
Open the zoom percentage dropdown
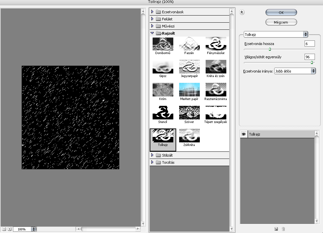(34, 229)
